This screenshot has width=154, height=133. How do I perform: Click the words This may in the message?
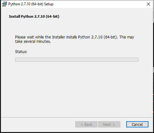tap(127, 37)
